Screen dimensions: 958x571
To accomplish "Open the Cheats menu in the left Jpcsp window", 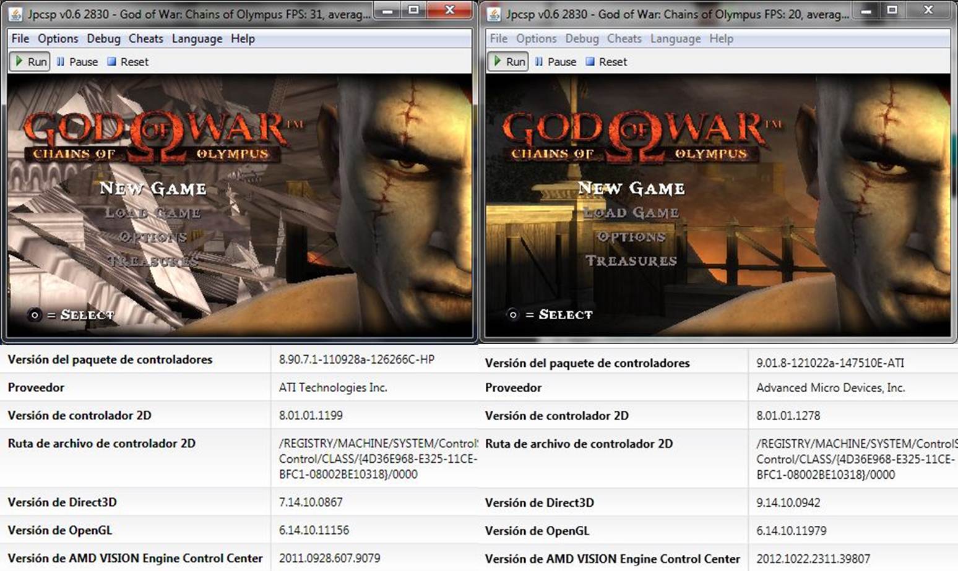I will (x=146, y=38).
